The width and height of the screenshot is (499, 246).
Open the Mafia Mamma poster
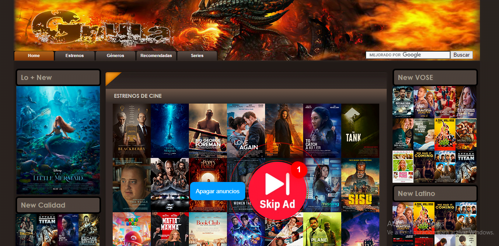point(170,229)
